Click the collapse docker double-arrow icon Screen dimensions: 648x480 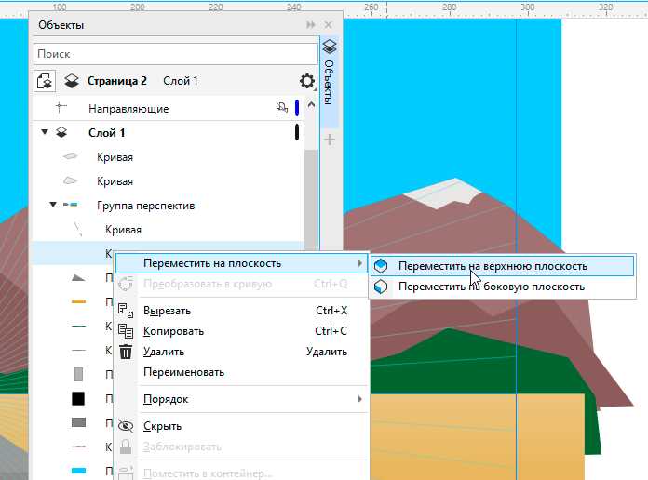tap(311, 25)
